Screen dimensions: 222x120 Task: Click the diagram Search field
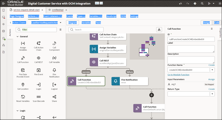click(x=86, y=30)
